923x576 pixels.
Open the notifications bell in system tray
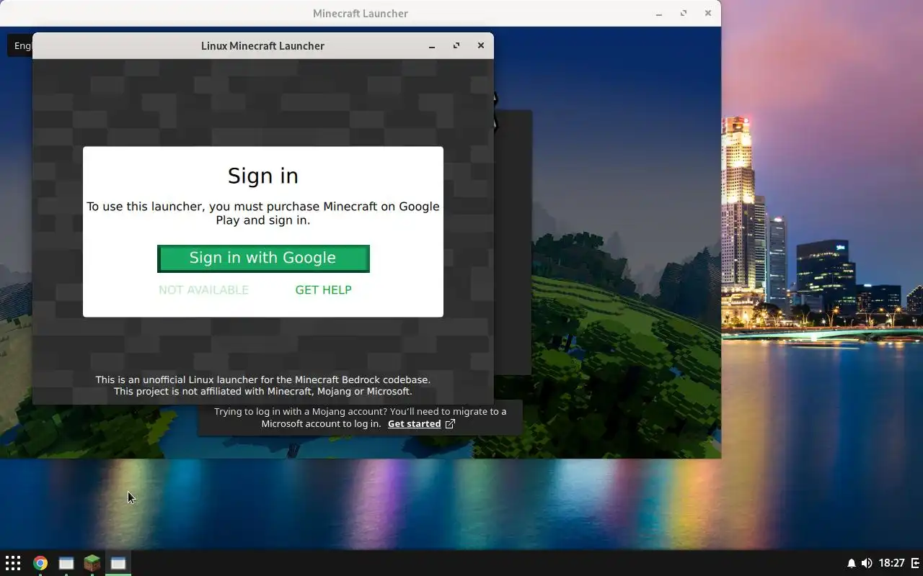pos(851,563)
